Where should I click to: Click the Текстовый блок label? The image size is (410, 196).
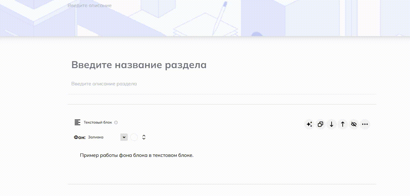click(x=98, y=122)
